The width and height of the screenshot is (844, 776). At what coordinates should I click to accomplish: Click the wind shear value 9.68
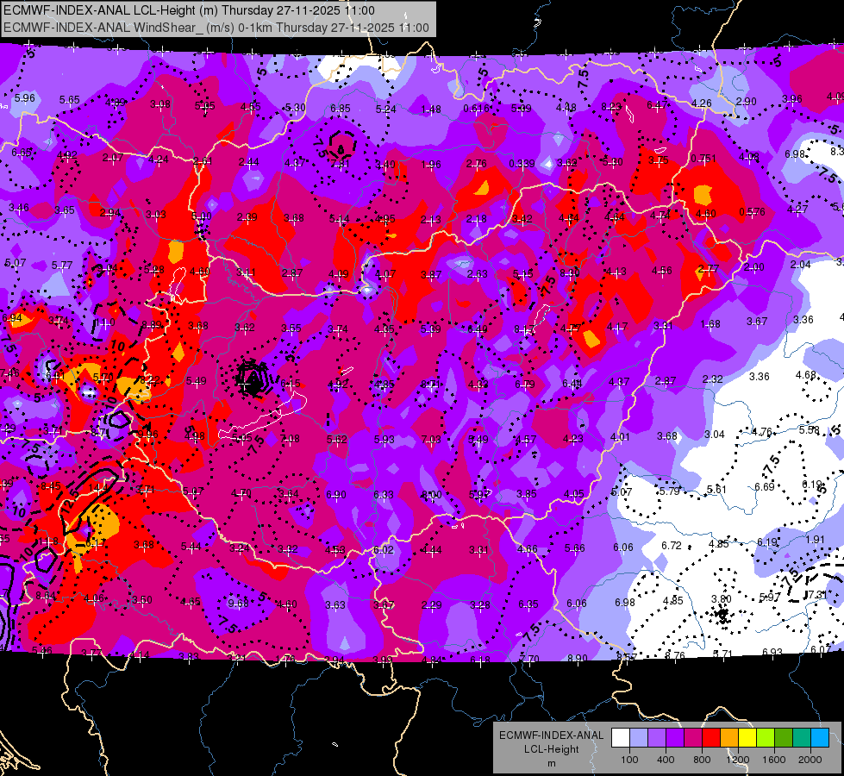238,604
